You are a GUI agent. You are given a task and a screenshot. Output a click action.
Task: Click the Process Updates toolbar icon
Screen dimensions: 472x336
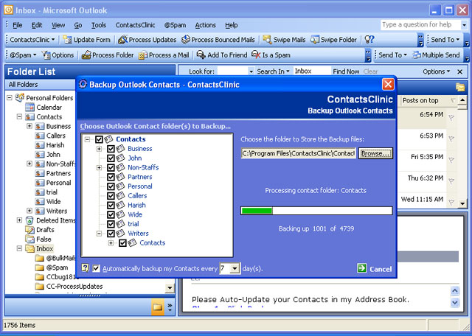(122, 40)
